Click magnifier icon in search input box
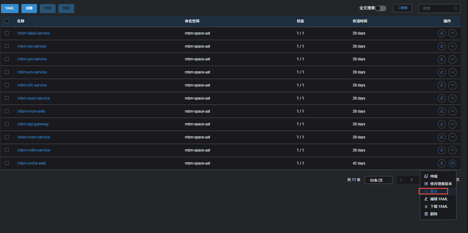Image resolution: width=468 pixels, height=233 pixels. [456, 8]
